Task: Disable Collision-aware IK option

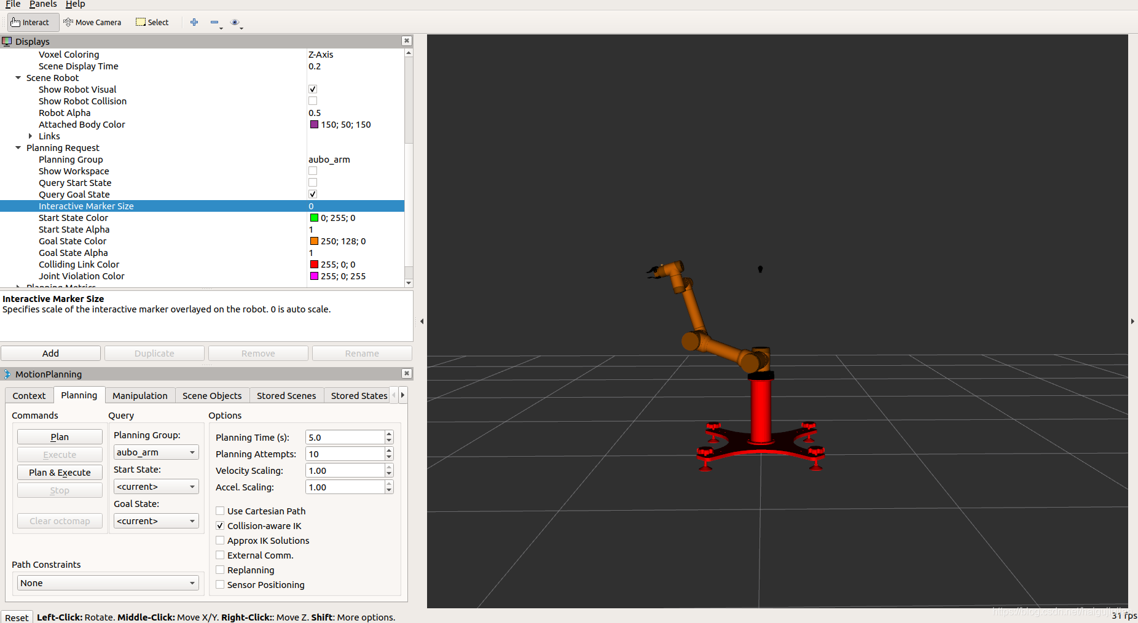Action: click(220, 526)
